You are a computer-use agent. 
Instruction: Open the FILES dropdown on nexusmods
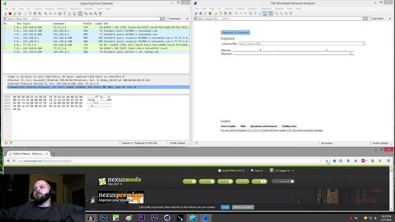click(189, 182)
